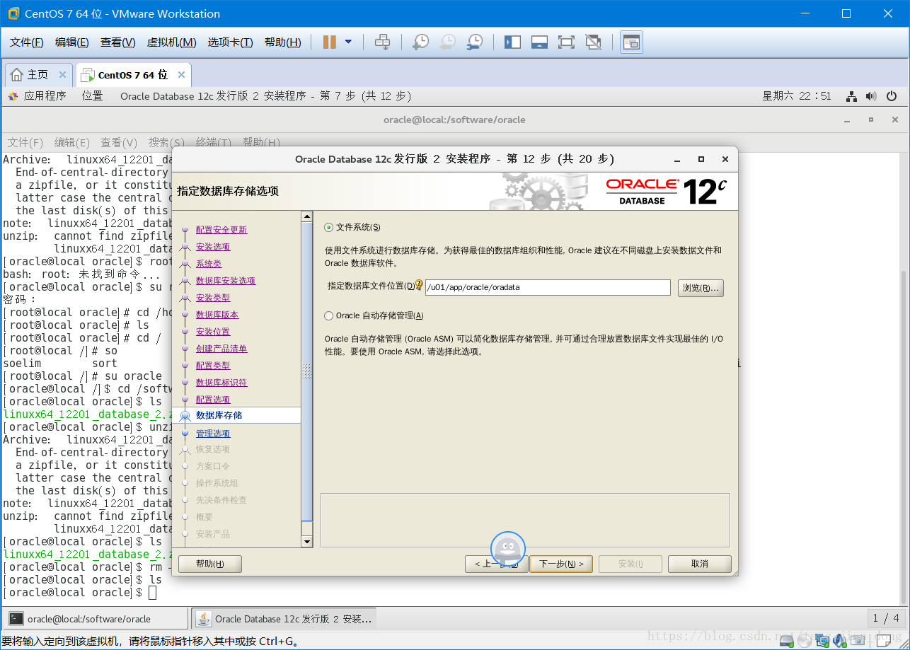The height and width of the screenshot is (650, 910).
Task: Go to the 安装类型 step
Action: [213, 298]
